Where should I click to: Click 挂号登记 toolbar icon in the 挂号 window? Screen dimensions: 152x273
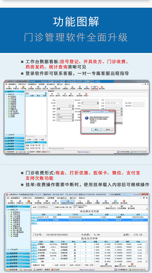[x=9, y=88]
